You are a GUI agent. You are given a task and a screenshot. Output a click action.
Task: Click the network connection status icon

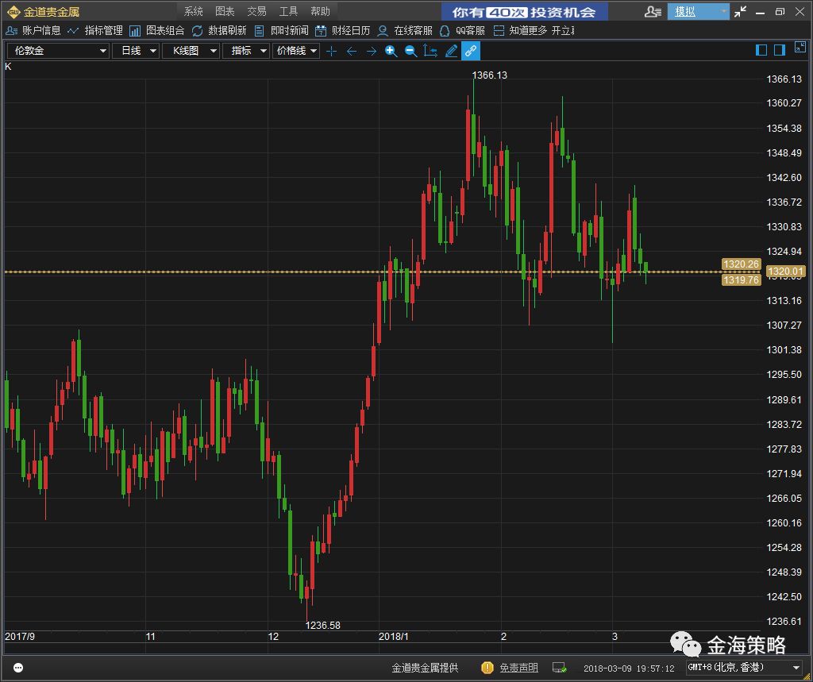559,668
